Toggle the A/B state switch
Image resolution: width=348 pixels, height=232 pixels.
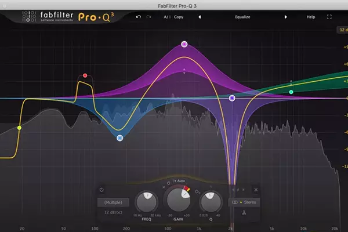[x=167, y=17]
